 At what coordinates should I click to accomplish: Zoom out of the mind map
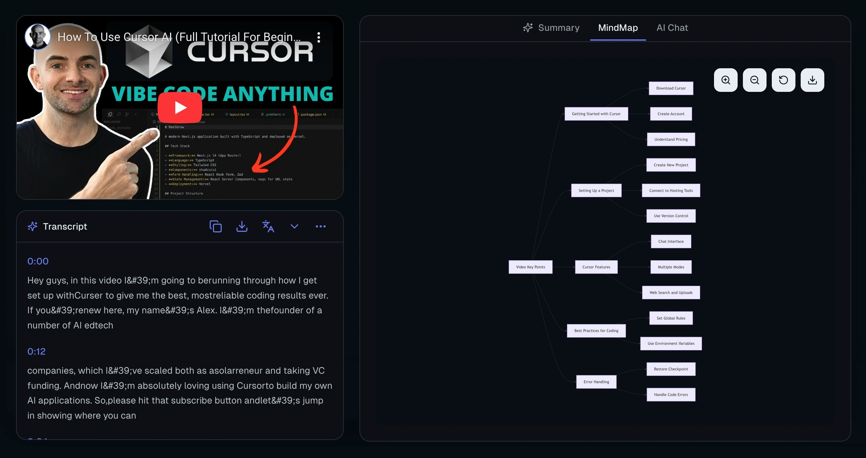(x=755, y=80)
